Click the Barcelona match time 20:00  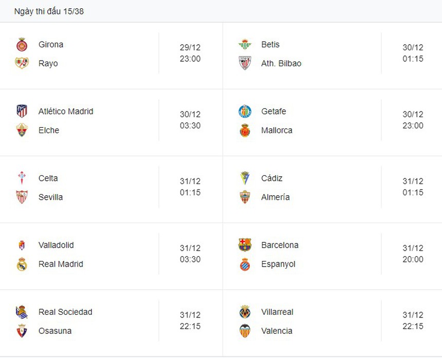(x=413, y=259)
